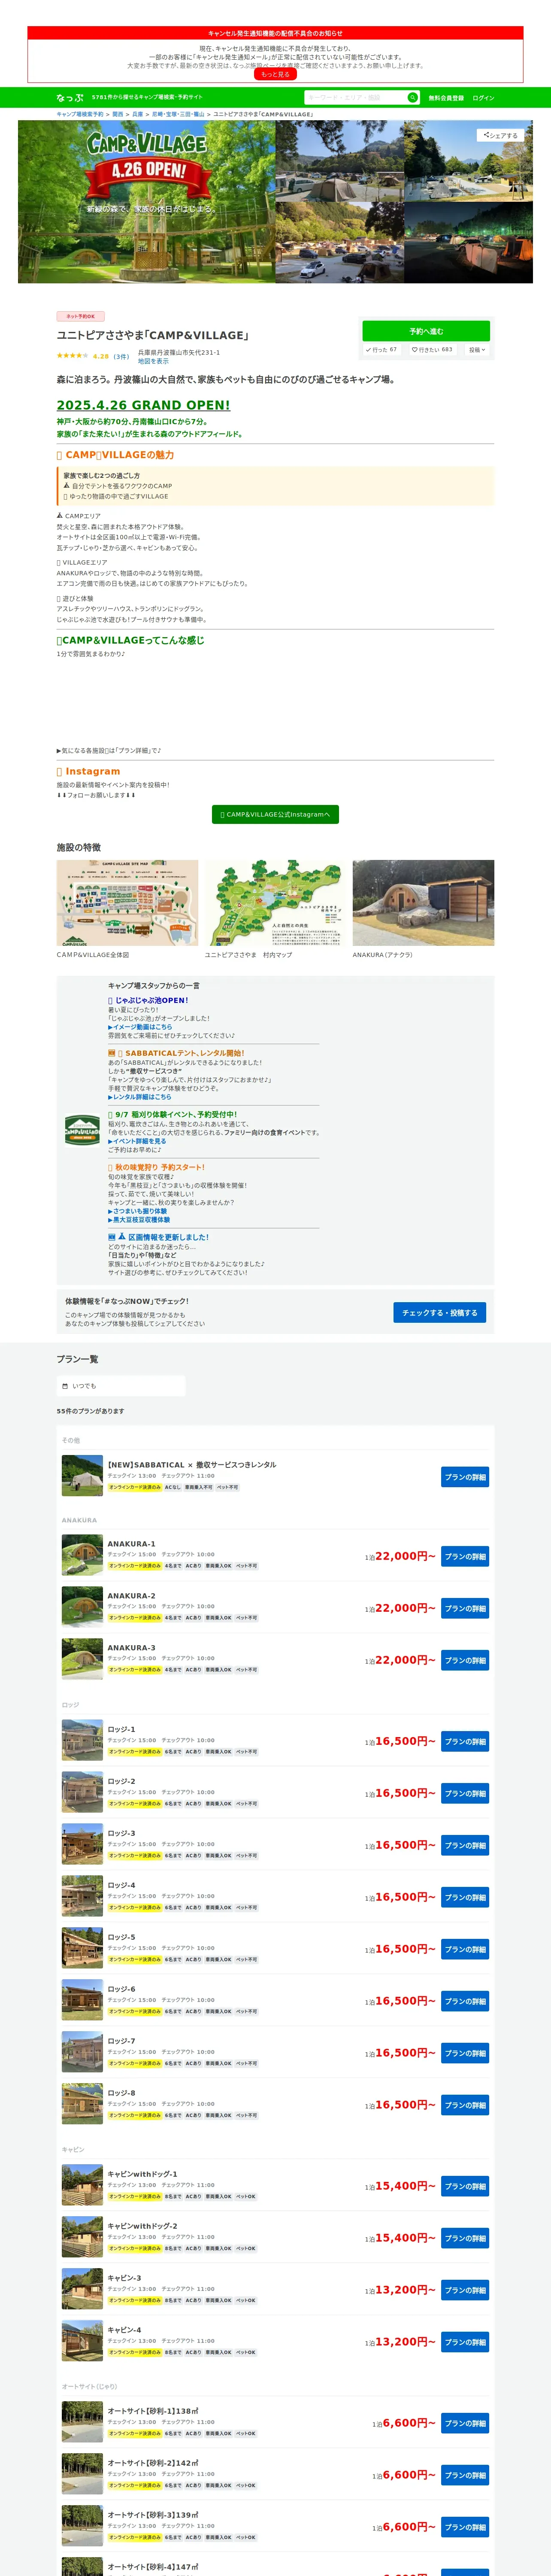This screenshot has height=2576, width=551.
Task: Click the チェックする・投稿する blue button
Action: [x=440, y=1313]
